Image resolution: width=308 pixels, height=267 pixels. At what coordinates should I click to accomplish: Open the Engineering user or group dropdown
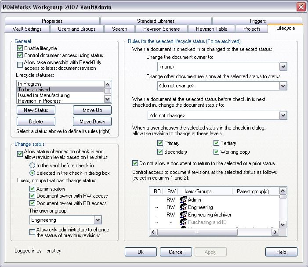98,220
